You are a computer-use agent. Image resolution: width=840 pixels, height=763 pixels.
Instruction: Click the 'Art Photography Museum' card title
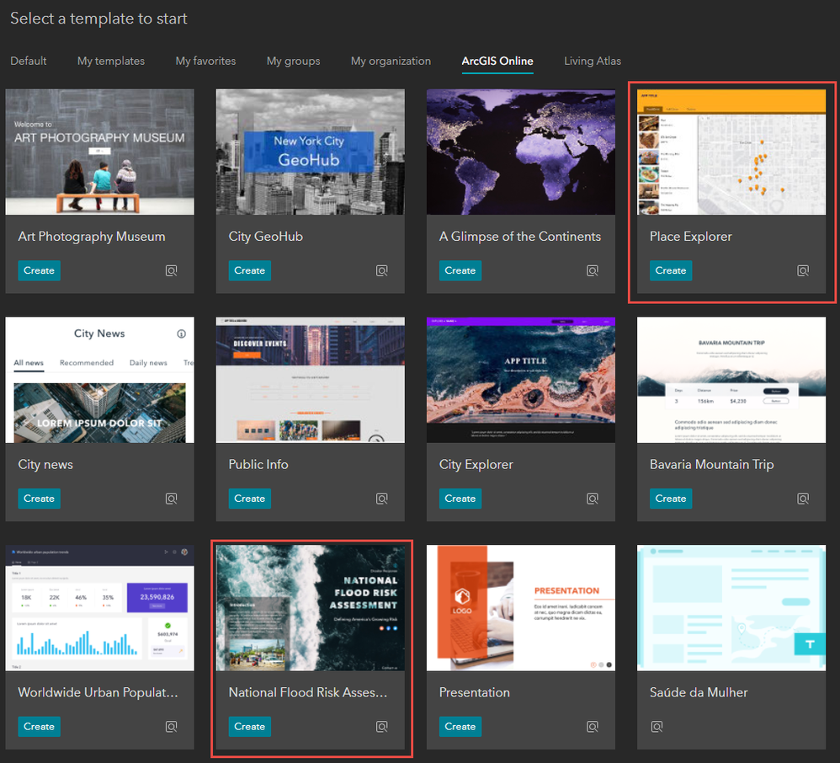[92, 237]
